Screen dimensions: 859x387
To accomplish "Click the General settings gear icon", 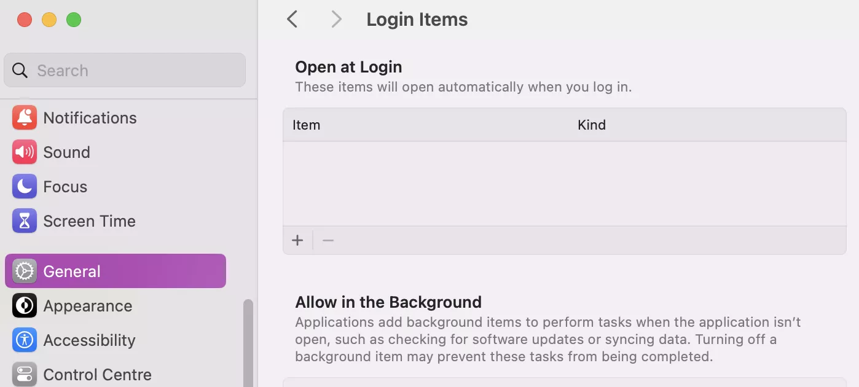I will click(24, 270).
